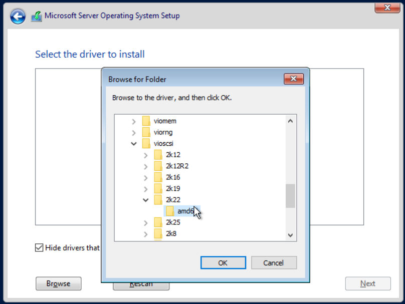405x304 pixels.
Task: Click the 2k12 folder icon
Action: (158, 155)
